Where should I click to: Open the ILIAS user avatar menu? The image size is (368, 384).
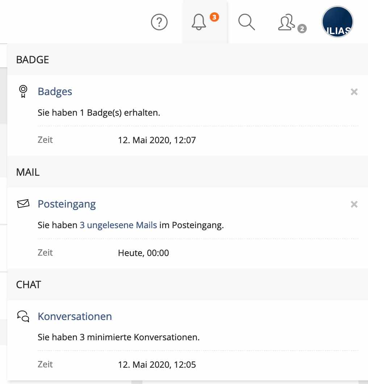coord(338,22)
